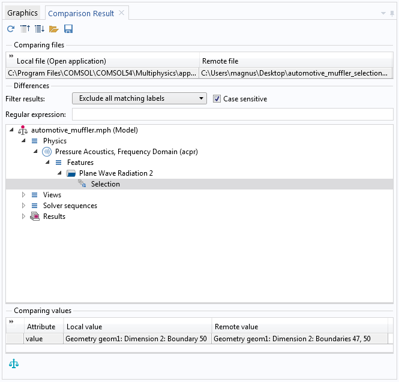Click the Remote file column header

[x=296, y=61]
